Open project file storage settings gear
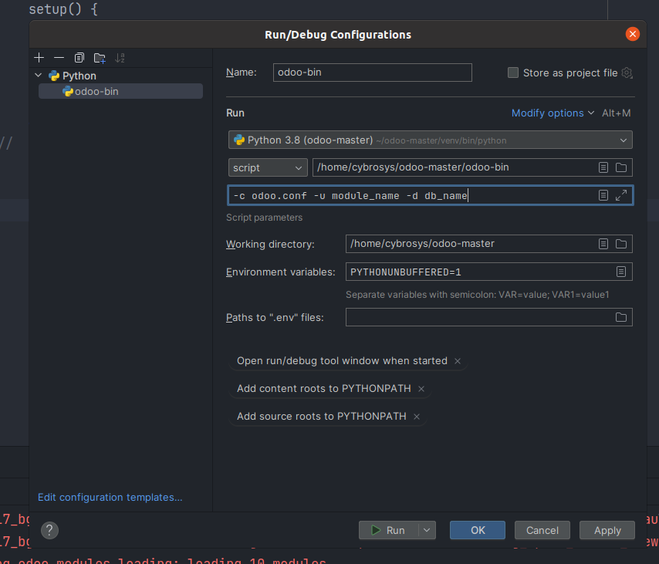 (x=627, y=73)
